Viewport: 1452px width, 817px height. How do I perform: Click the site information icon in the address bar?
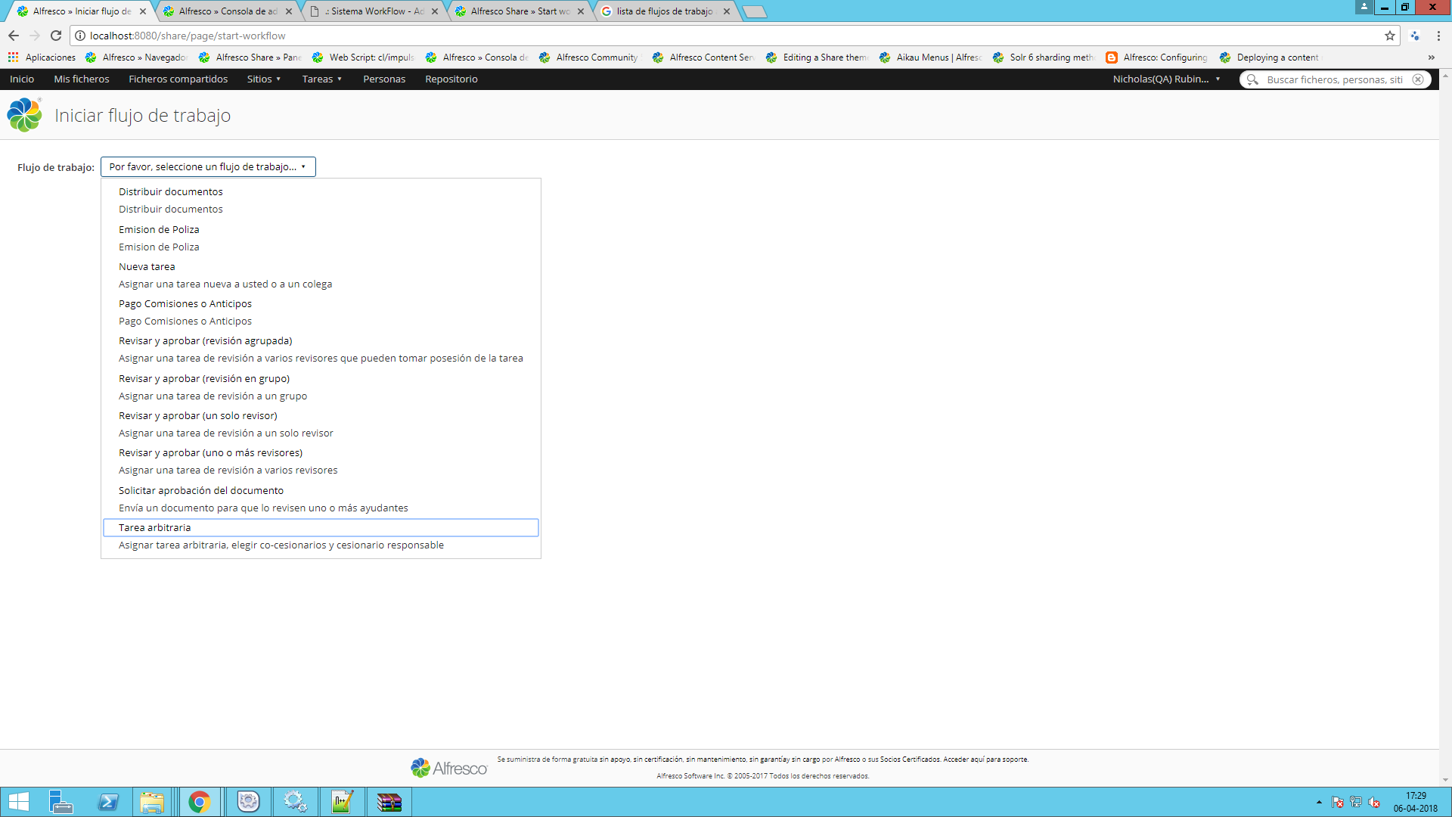tap(80, 36)
